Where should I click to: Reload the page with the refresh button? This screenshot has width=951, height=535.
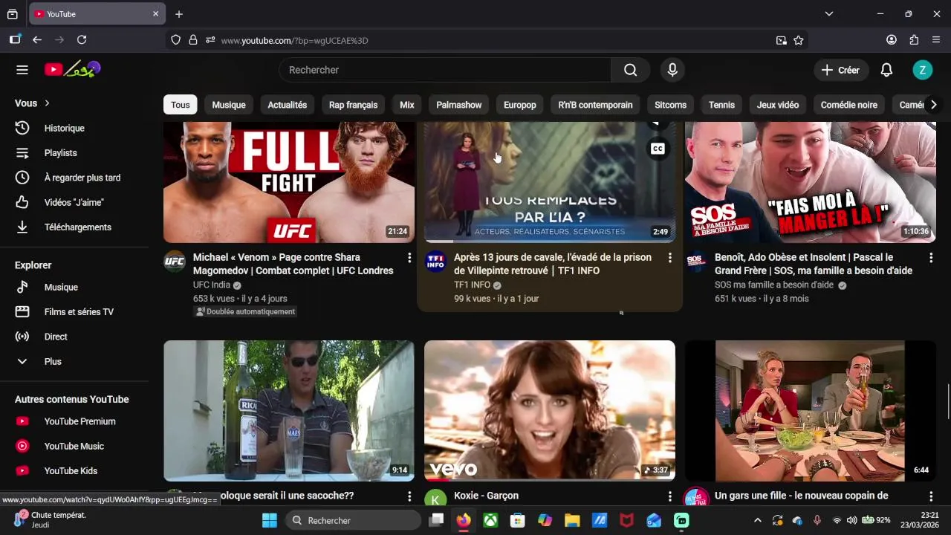point(82,40)
